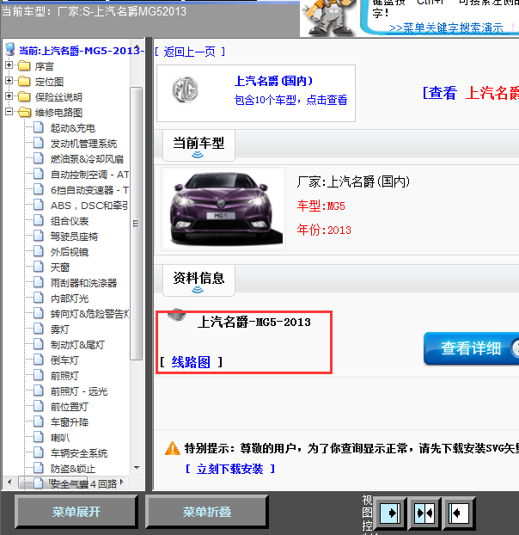Click the pane splitter grip handle
Viewport: 519px width, 535px height.
pyautogui.click(x=149, y=264)
